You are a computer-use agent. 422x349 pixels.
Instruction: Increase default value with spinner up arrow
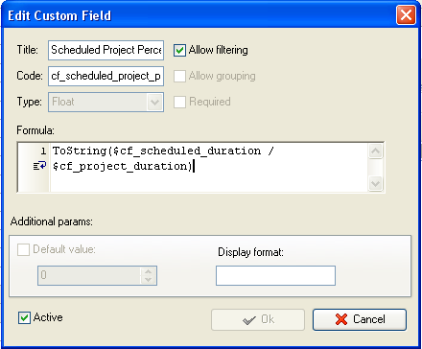(x=148, y=271)
